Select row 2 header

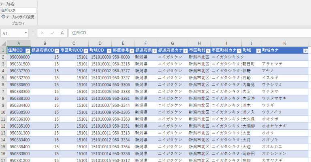3,57
